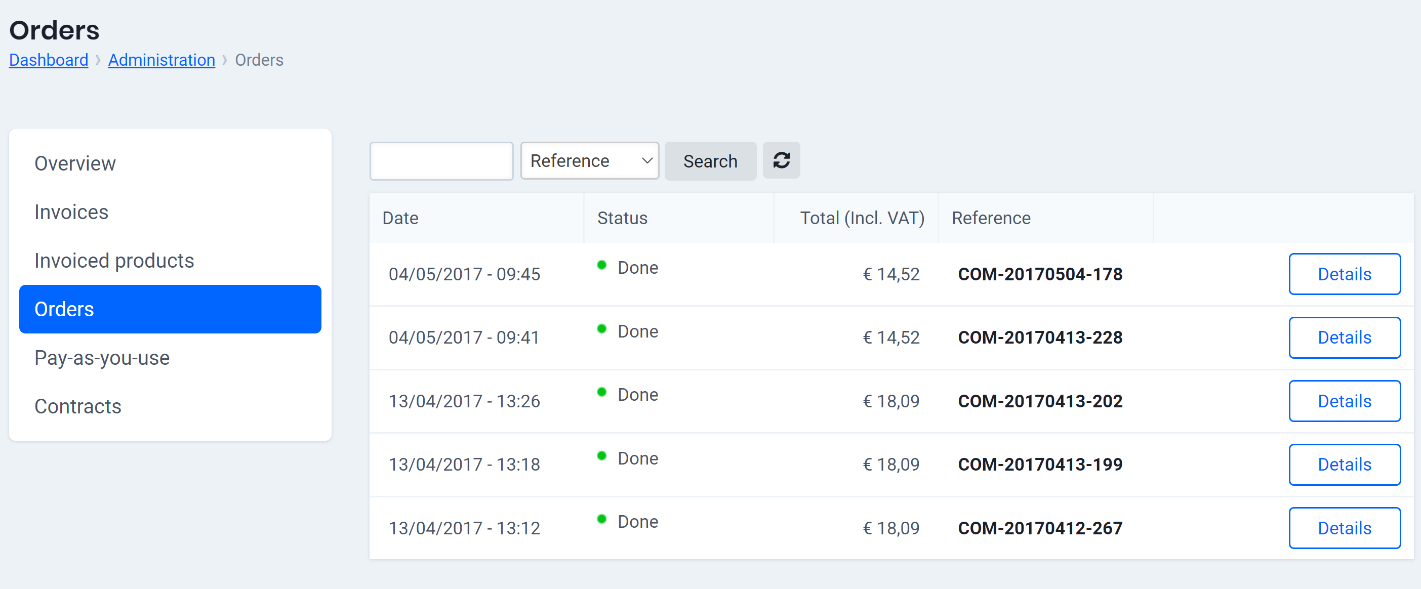Click the breadcrumb separator after Administration
Image resolution: width=1421 pixels, height=589 pixels.
224,60
